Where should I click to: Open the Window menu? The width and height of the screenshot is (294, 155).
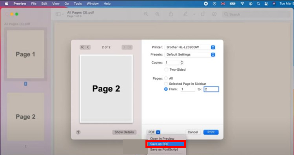93,4
